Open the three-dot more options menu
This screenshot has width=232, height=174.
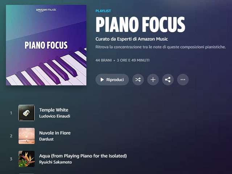pyautogui.click(x=183, y=80)
